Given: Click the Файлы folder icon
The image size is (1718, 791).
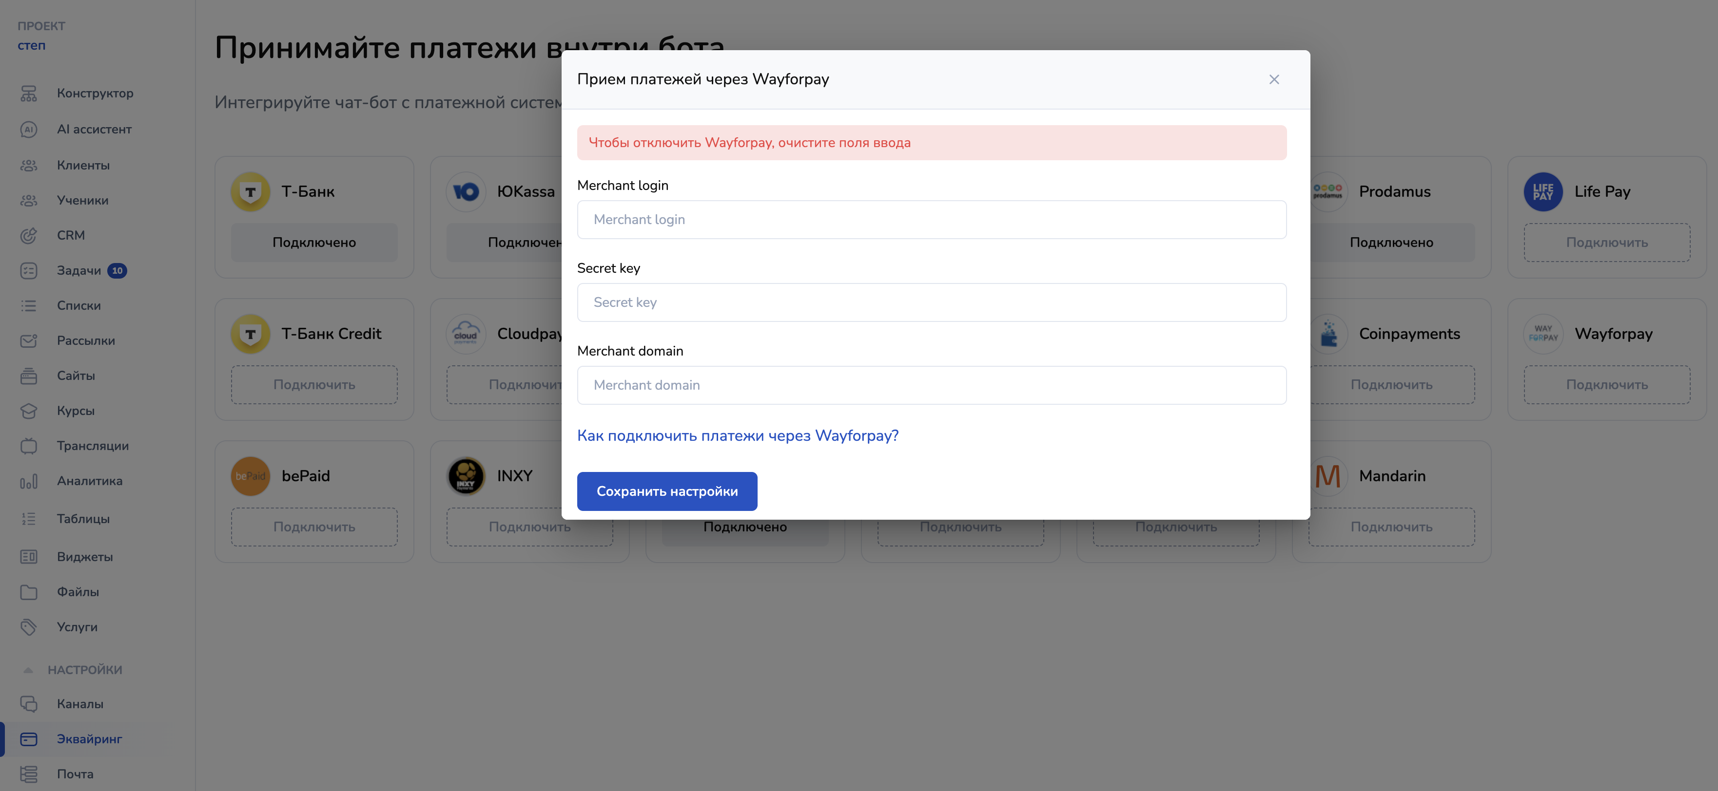Looking at the screenshot, I should (x=29, y=592).
